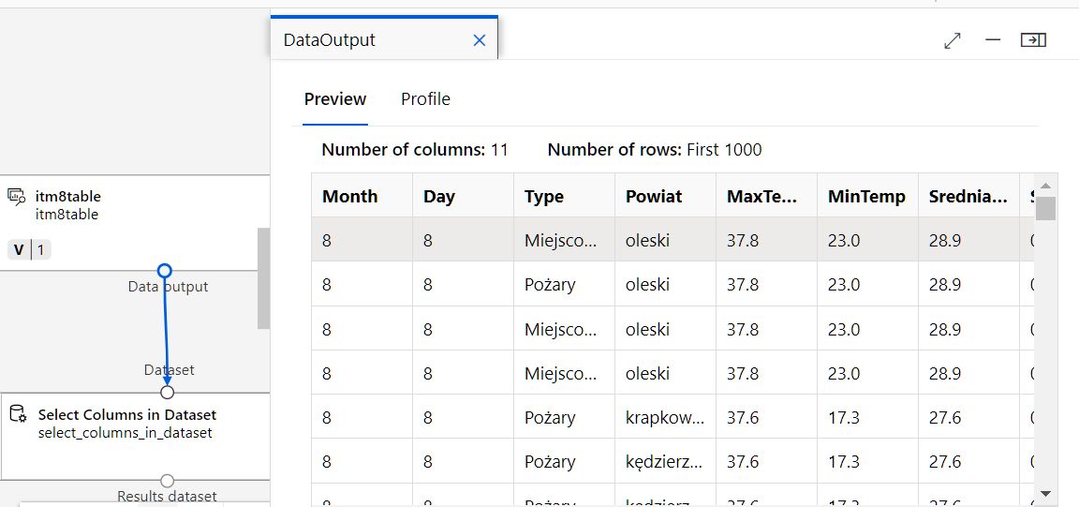Click the table vertical scrollbar thumb
1079x507 pixels.
click(1045, 208)
